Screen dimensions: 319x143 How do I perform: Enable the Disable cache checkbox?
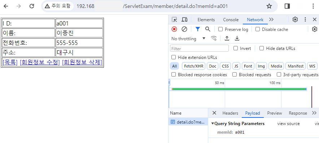[x=258, y=29]
